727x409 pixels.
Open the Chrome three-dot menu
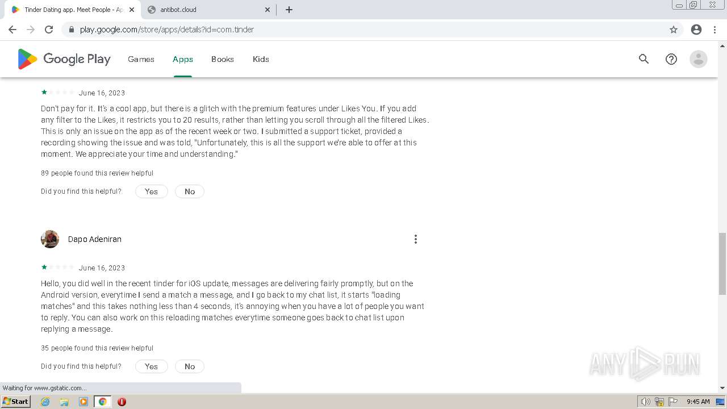[x=715, y=30]
